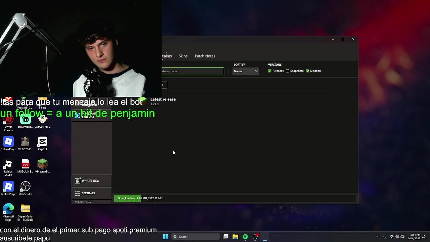
Task: Open File Explorer from the taskbar
Action: [235, 237]
